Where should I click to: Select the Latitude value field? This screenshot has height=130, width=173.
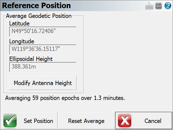[x=43, y=31]
